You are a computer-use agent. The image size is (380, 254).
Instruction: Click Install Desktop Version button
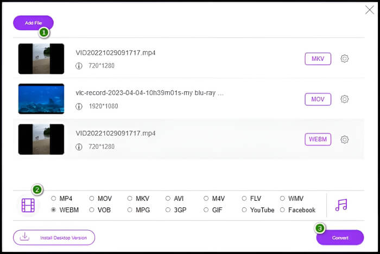54,238
